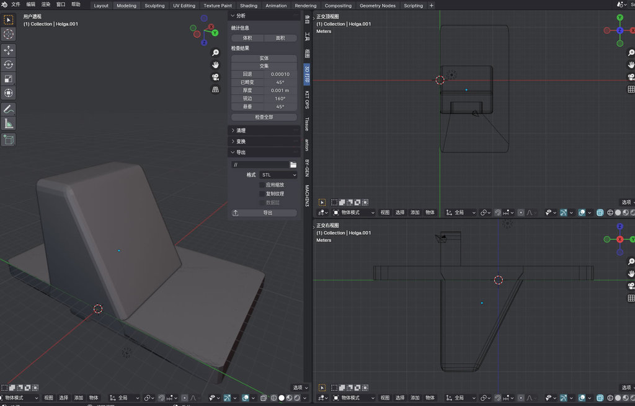Enable the 应用缩放 checkbox

pos(262,185)
